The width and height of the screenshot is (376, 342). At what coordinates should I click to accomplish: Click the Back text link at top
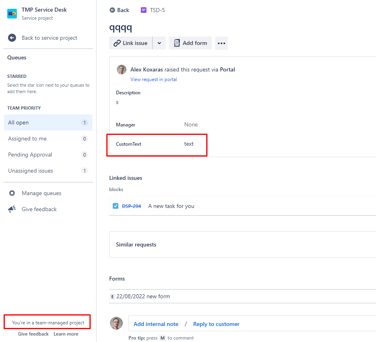point(123,10)
